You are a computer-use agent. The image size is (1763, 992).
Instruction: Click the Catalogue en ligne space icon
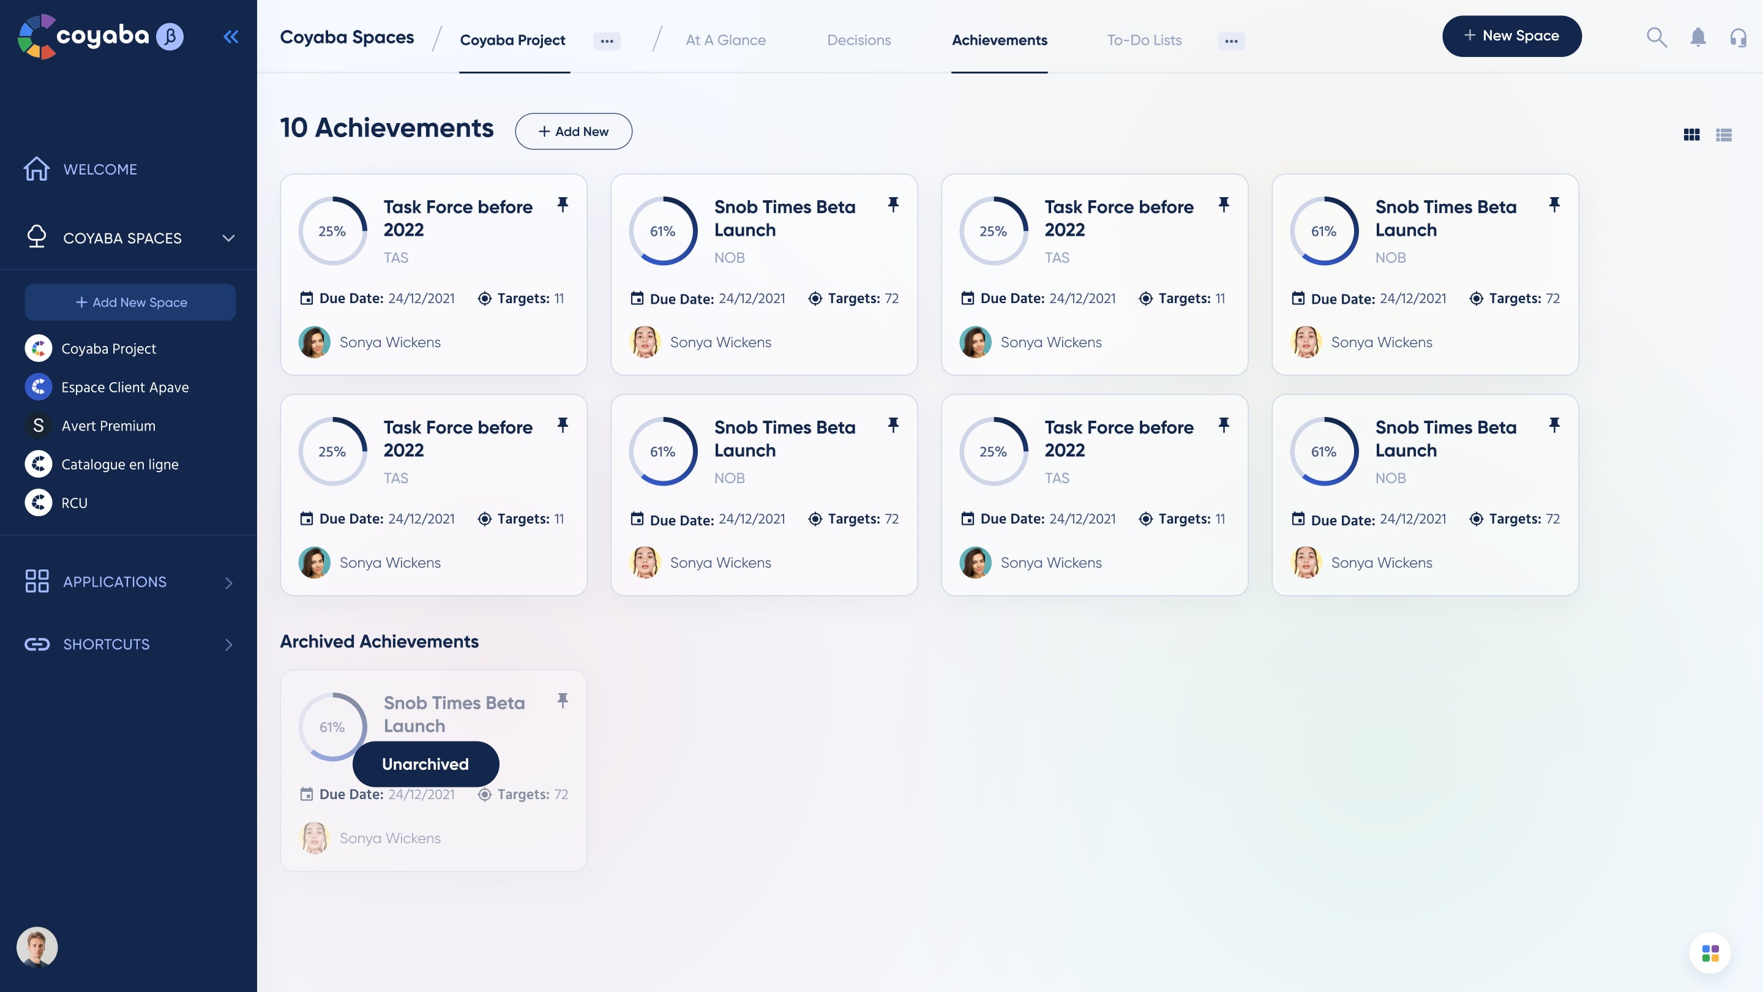click(39, 464)
